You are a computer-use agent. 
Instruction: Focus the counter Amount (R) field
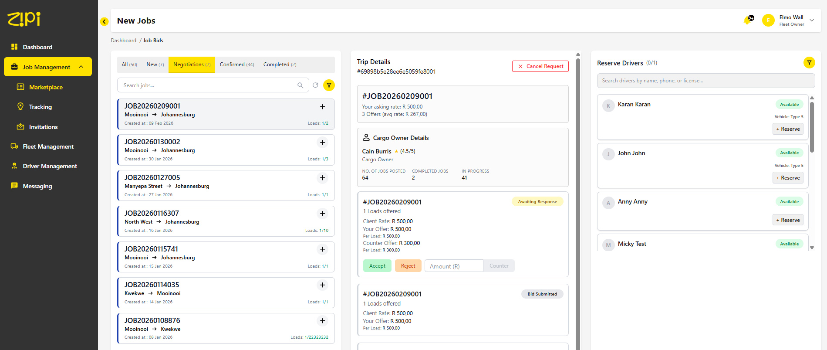[454, 266]
